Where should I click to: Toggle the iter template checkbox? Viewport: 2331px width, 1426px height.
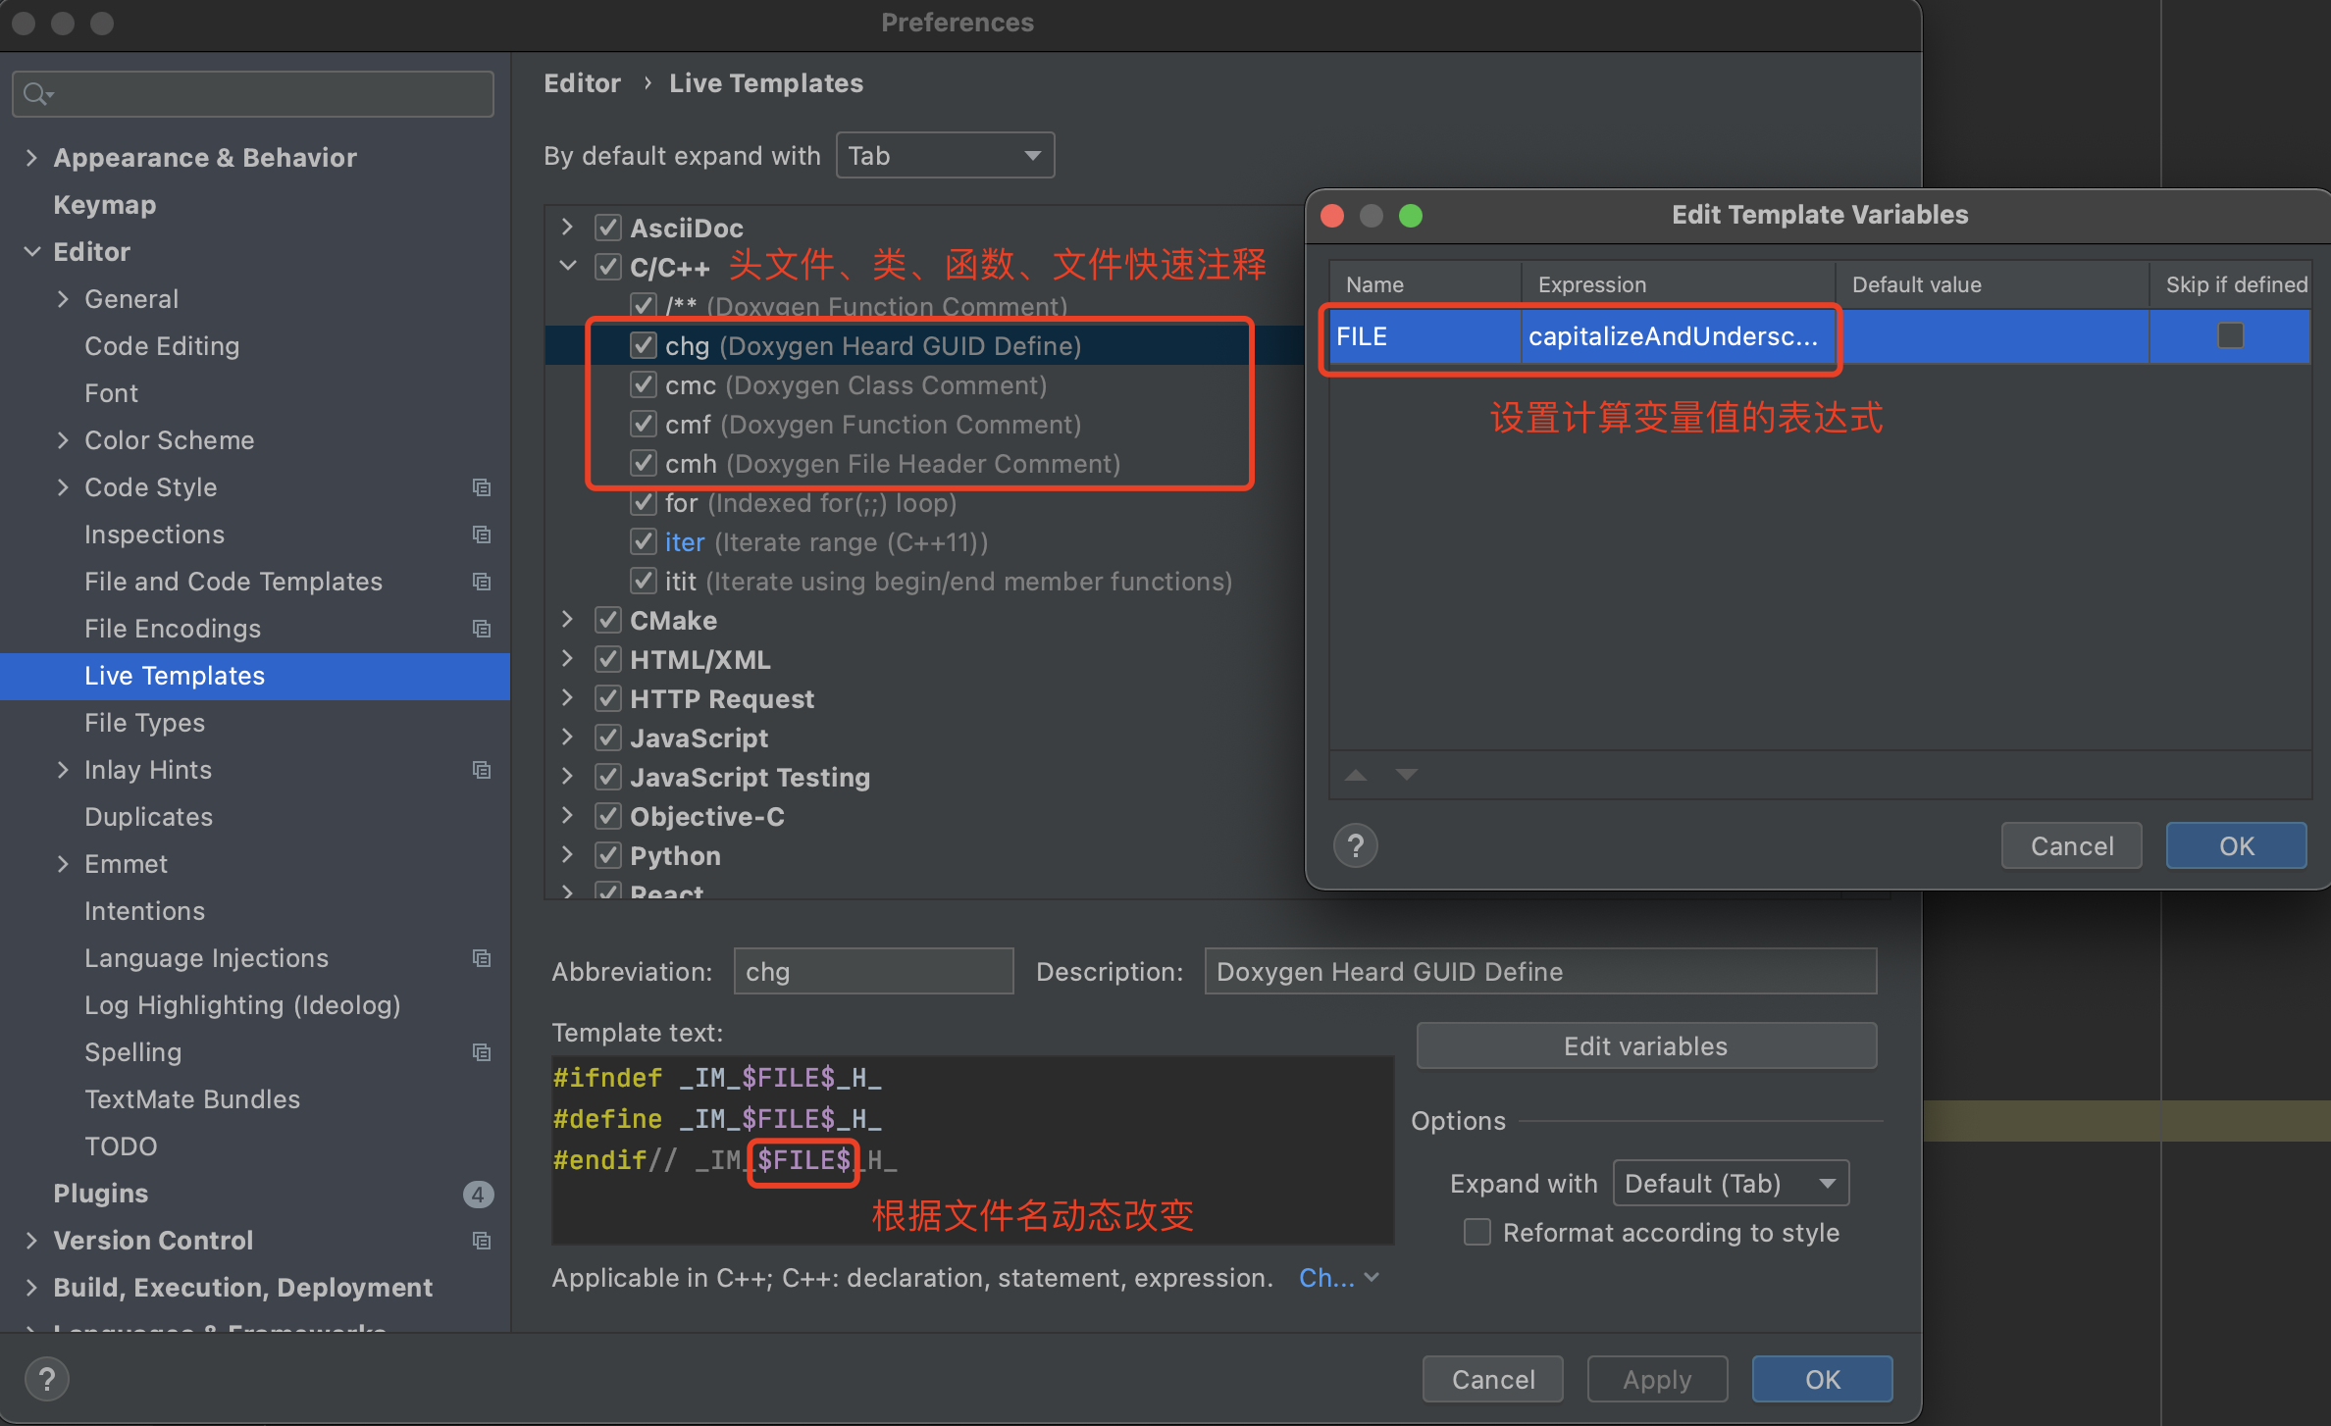pos(644,541)
